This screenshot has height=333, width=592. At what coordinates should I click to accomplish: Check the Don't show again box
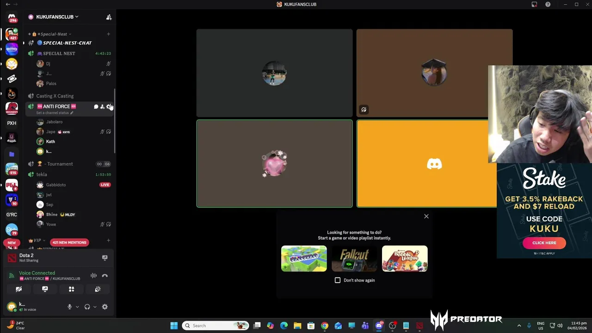[x=338, y=280]
